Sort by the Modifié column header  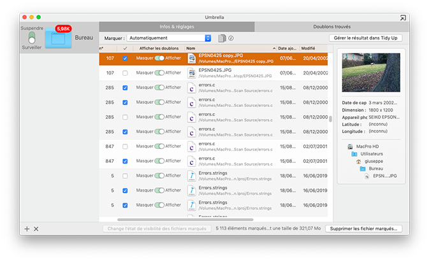coord(314,48)
